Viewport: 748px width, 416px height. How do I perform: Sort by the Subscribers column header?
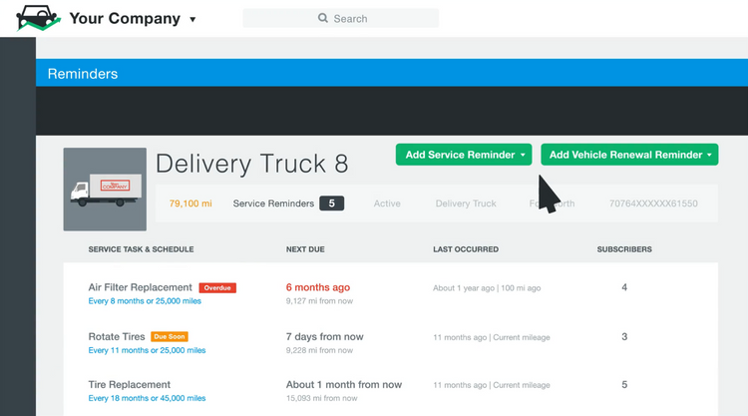(624, 249)
